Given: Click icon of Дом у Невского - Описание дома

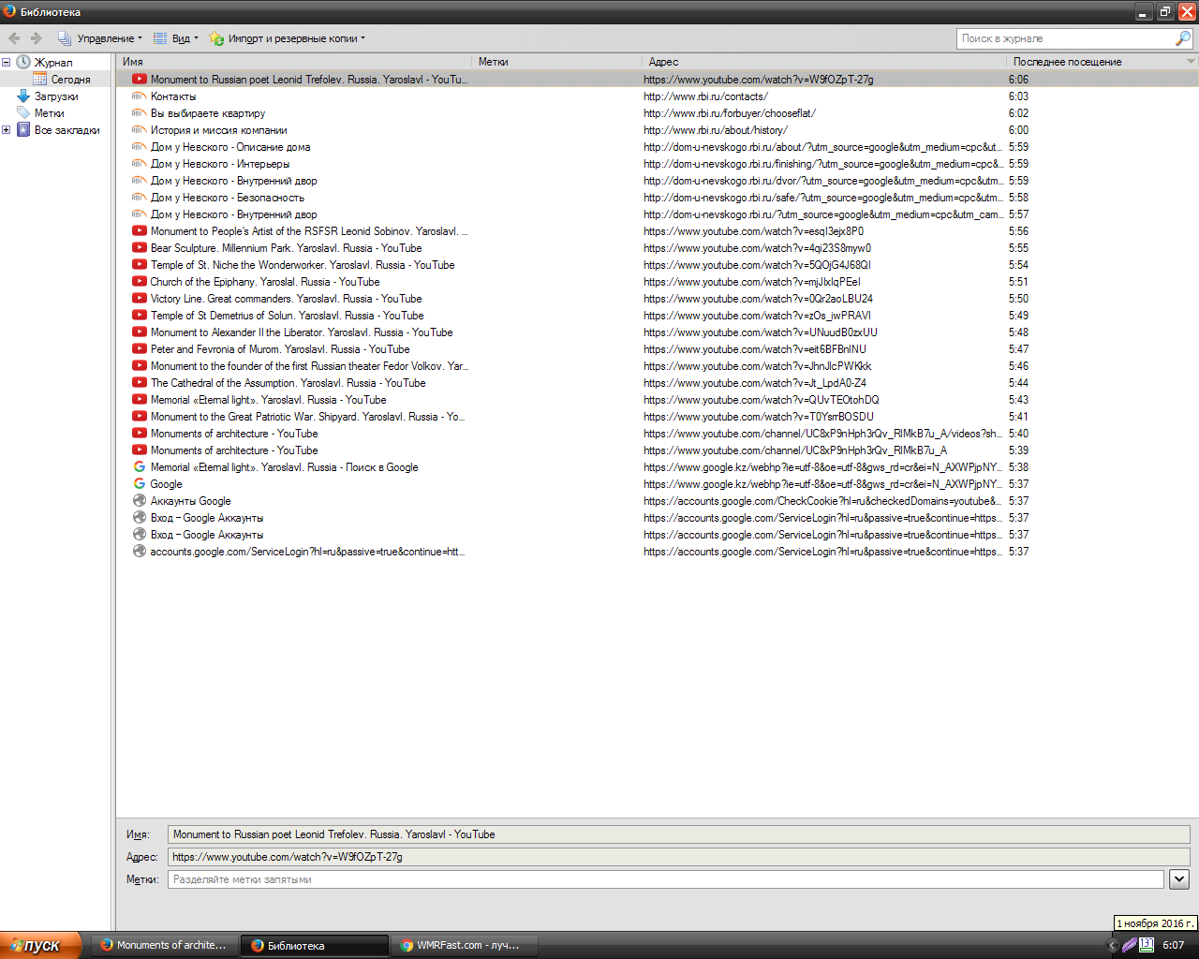Looking at the screenshot, I should coord(140,147).
